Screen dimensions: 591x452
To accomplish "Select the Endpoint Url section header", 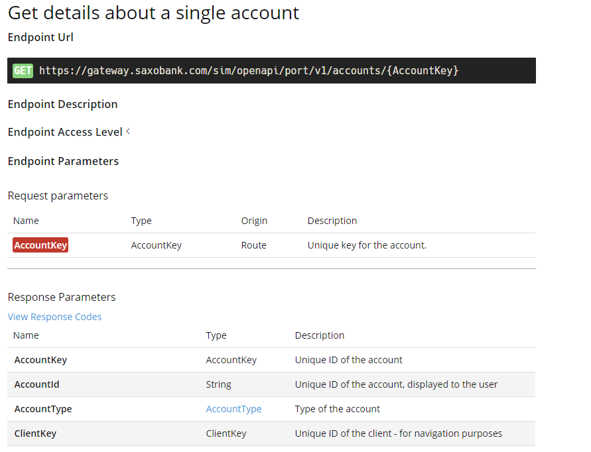I will [40, 37].
